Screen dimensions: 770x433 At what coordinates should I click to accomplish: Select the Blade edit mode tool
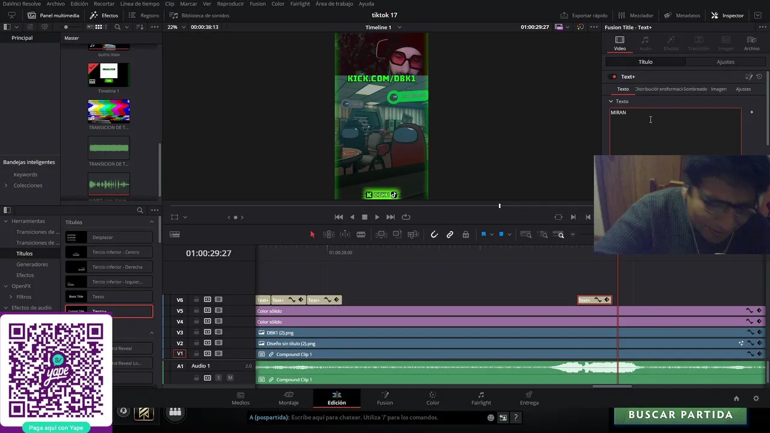tap(361, 235)
